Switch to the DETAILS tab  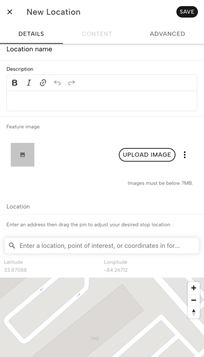[x=31, y=34]
